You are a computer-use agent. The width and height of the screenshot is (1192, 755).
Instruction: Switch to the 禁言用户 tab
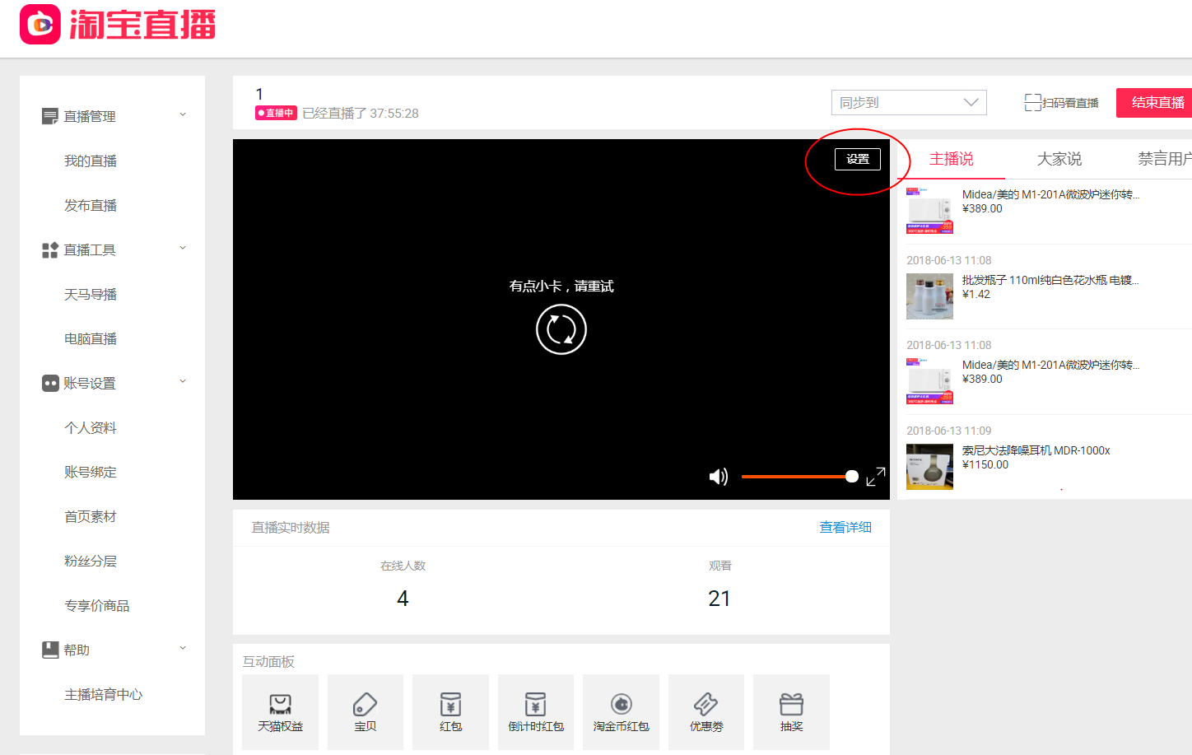pyautogui.click(x=1165, y=159)
